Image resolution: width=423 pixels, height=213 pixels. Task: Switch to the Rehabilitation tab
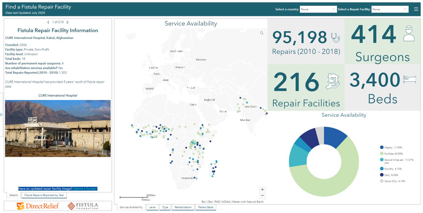(x=183, y=207)
